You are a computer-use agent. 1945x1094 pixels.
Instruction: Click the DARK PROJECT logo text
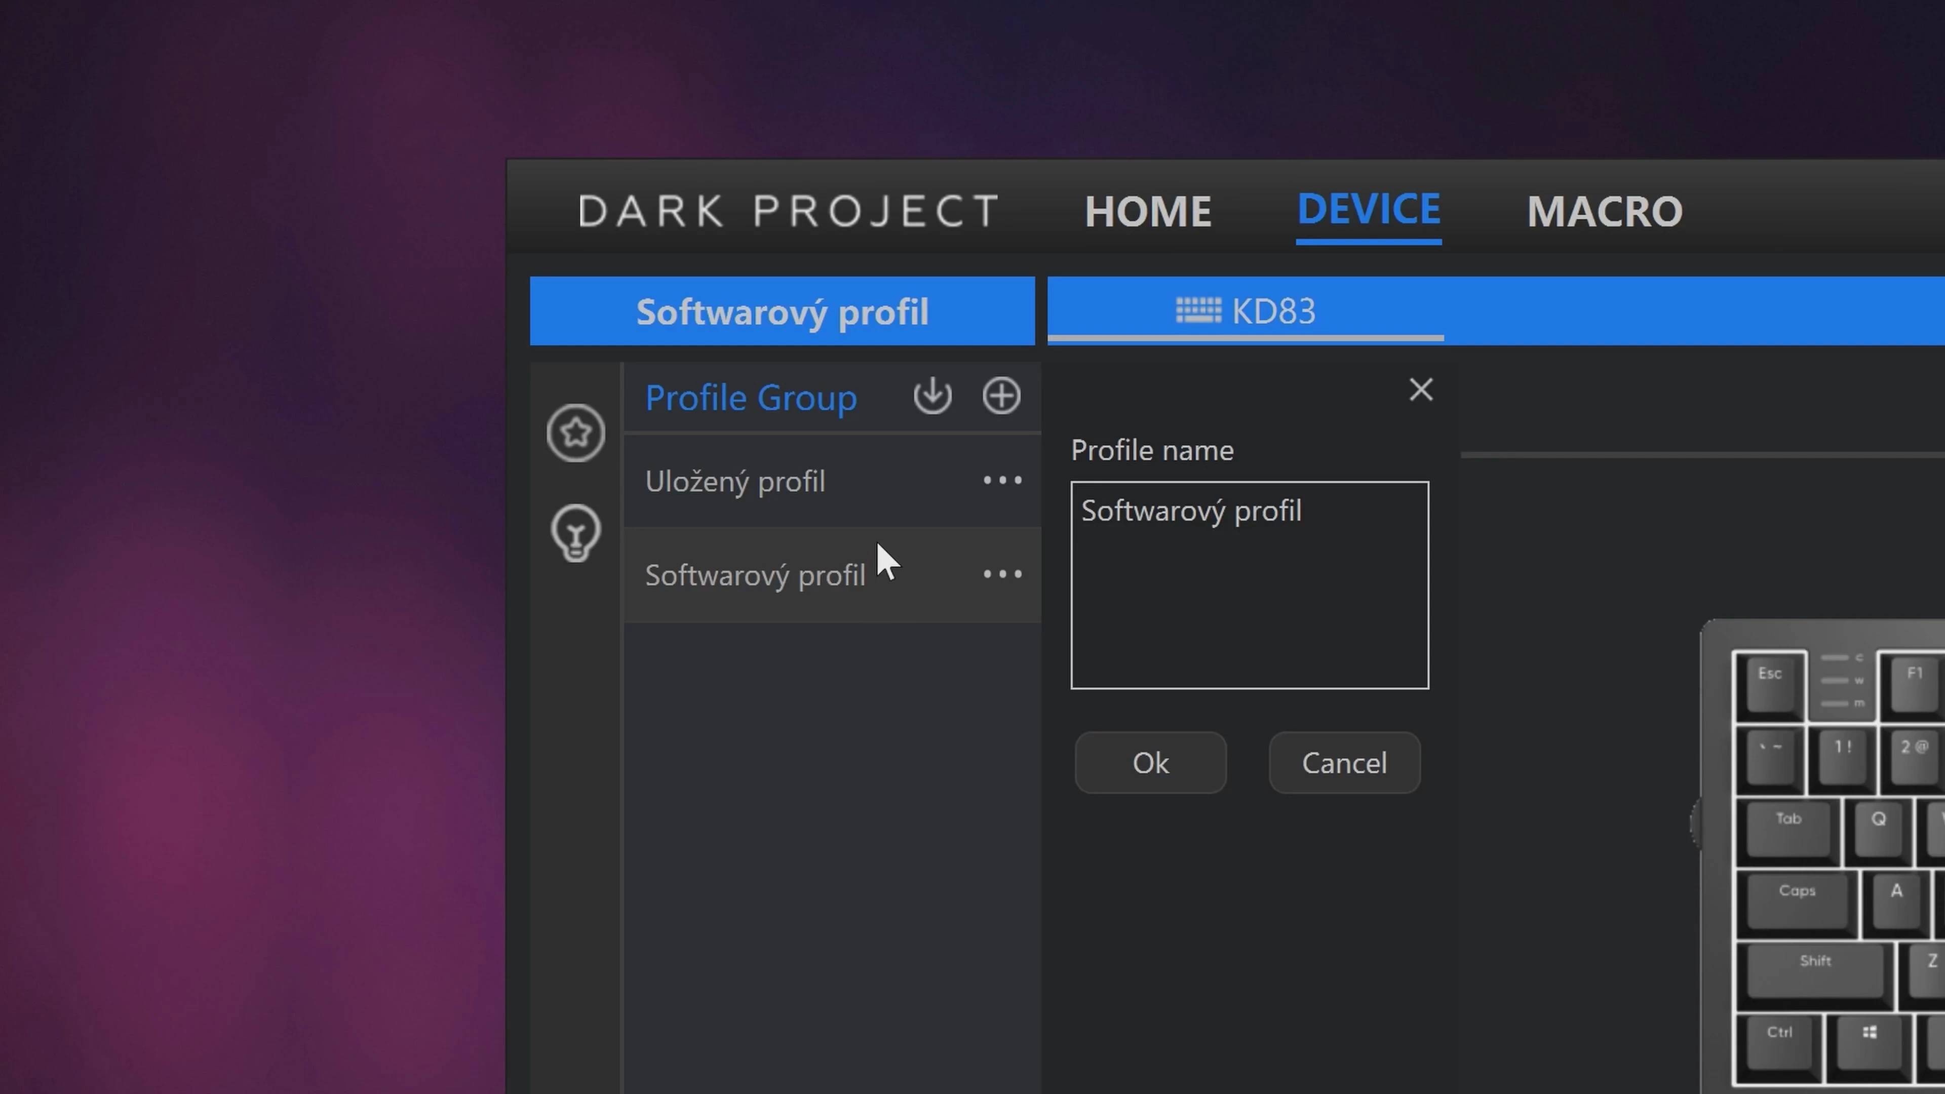point(789,211)
